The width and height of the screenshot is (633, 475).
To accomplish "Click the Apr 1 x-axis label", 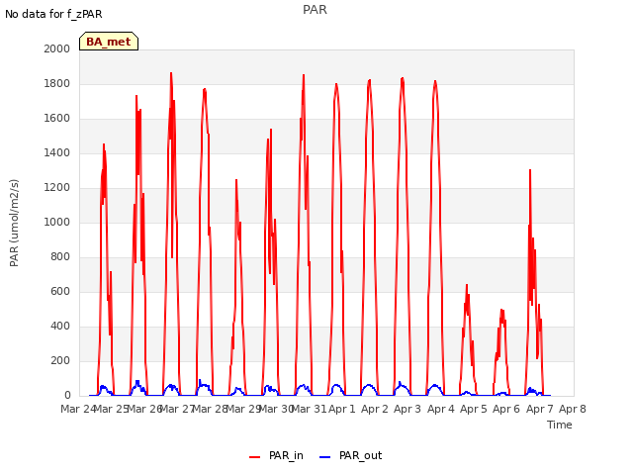I will coord(342,409).
